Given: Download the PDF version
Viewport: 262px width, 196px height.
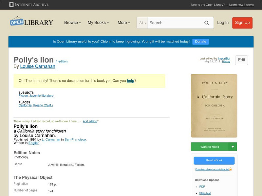Looking at the screenshot, I should [202, 187].
